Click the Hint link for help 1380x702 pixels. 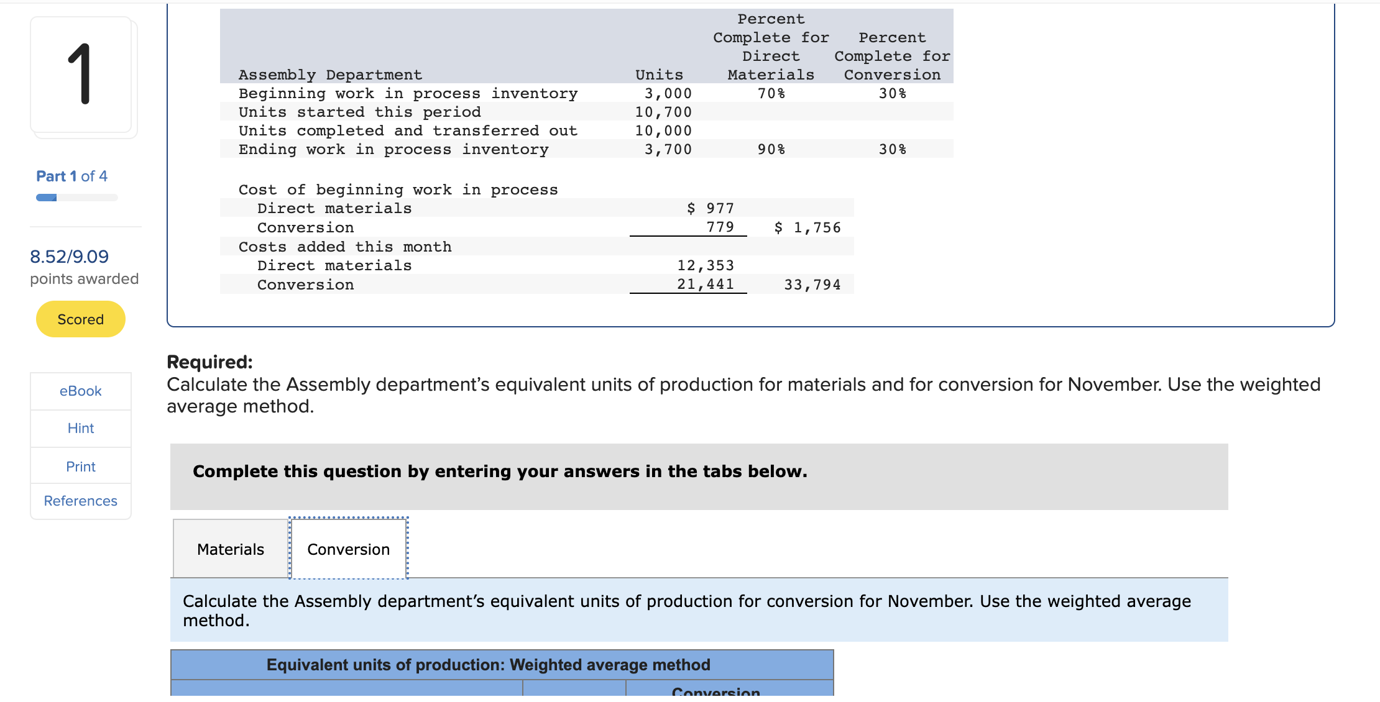(x=80, y=428)
